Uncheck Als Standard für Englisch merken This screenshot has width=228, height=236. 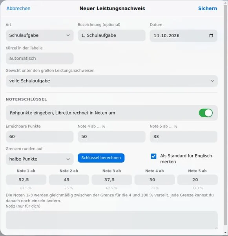click(153, 156)
